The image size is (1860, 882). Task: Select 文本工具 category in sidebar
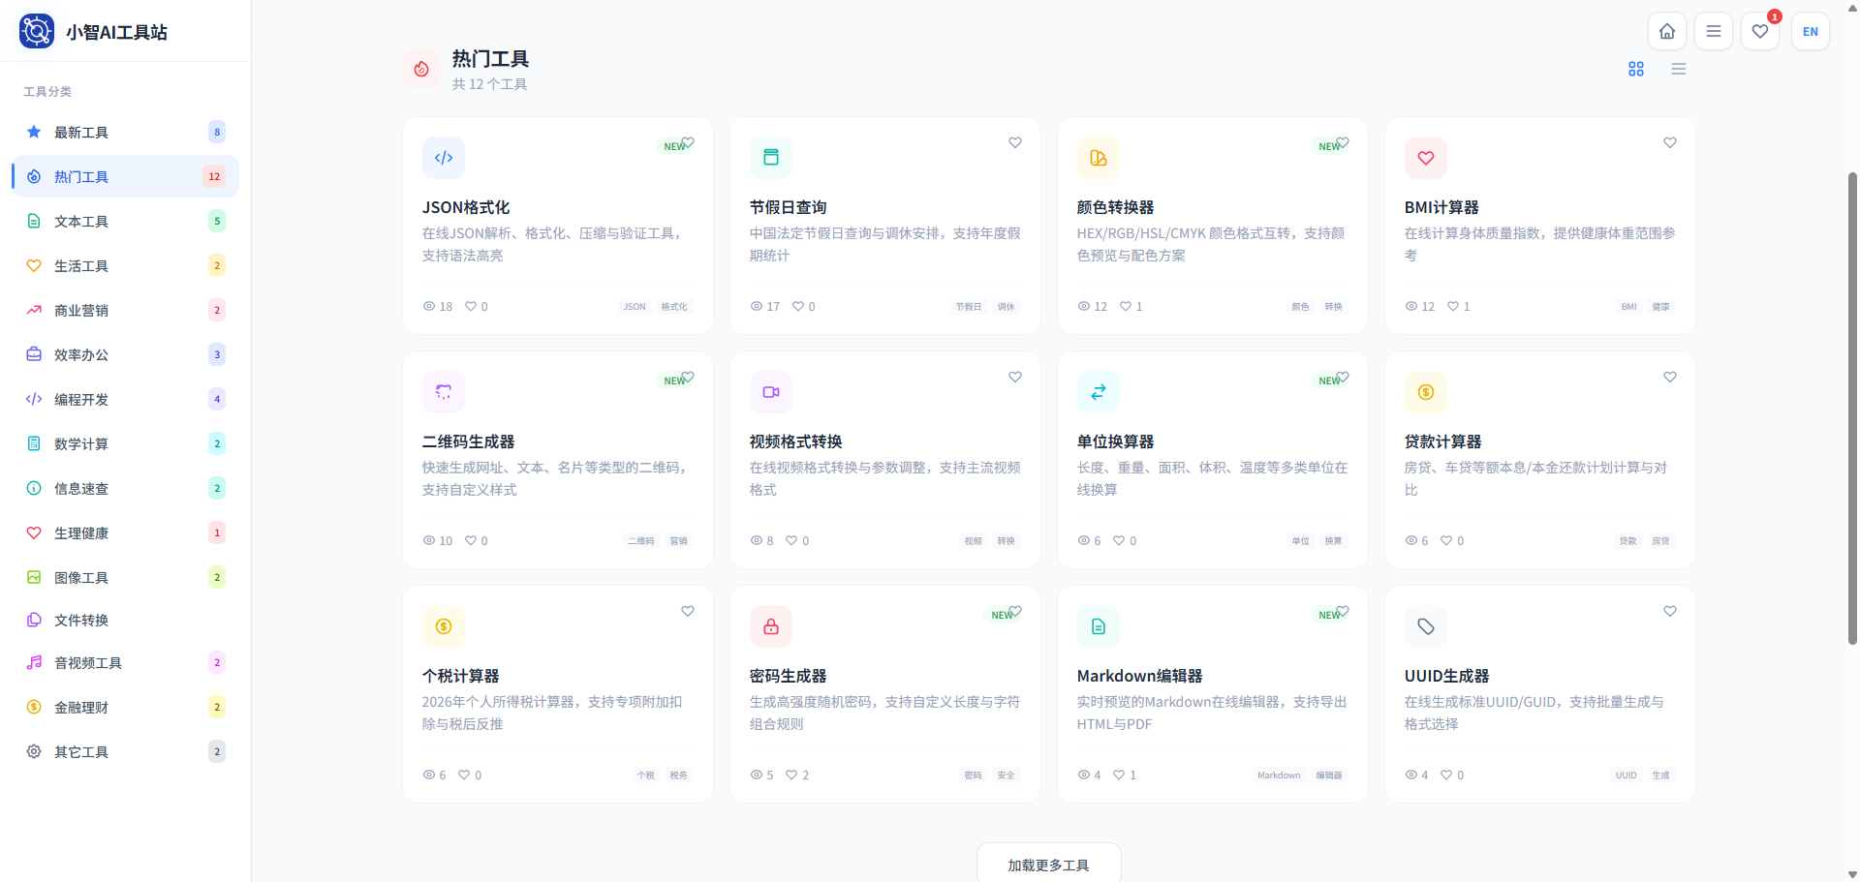click(125, 221)
